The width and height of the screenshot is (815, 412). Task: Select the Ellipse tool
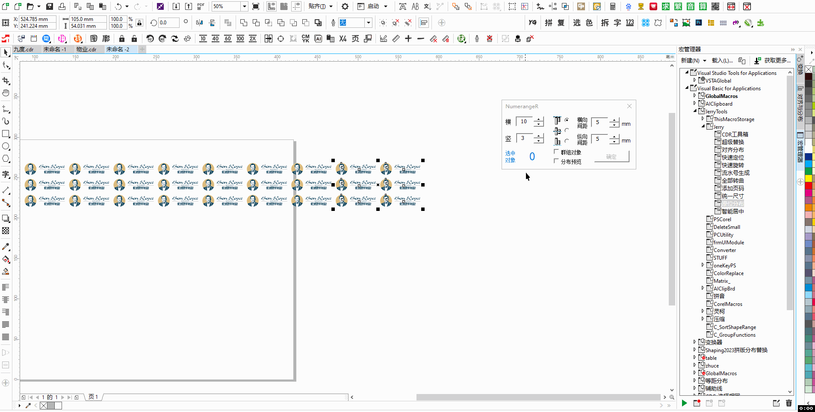pos(6,146)
